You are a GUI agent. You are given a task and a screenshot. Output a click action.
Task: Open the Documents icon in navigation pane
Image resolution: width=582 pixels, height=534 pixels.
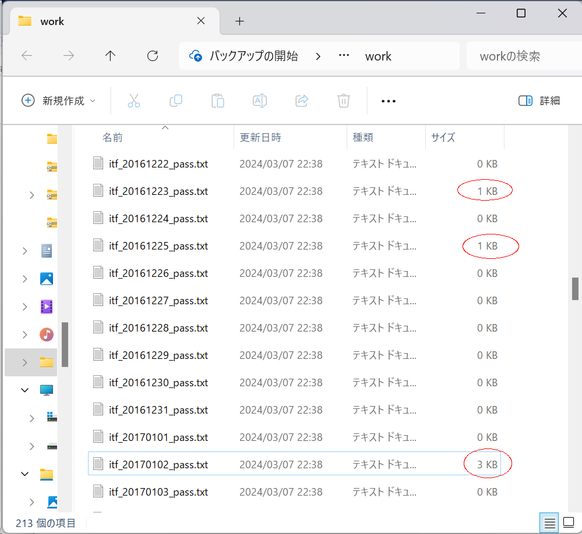click(x=47, y=251)
